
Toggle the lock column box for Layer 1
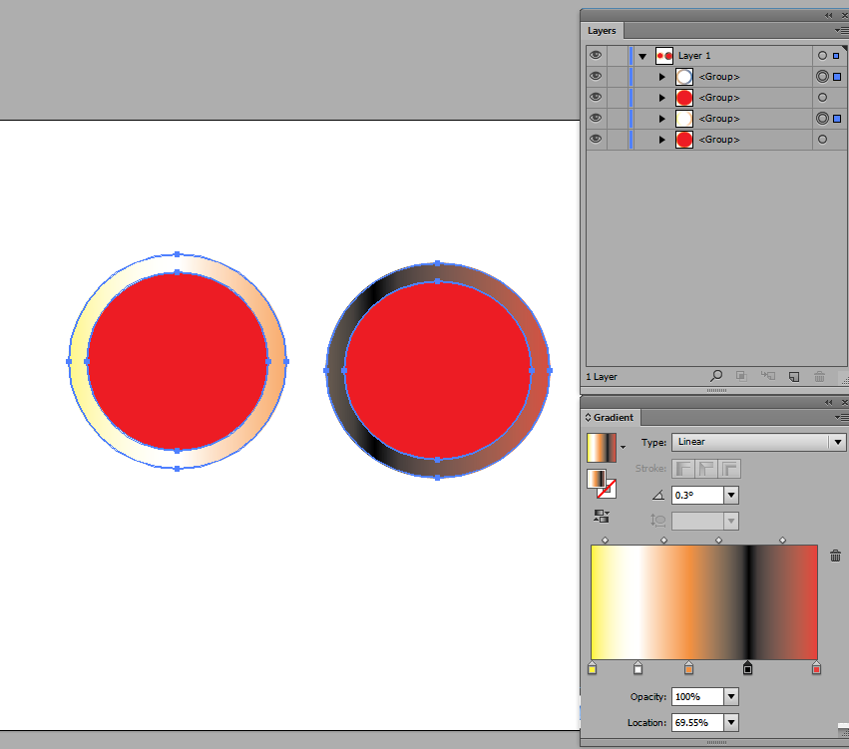618,56
